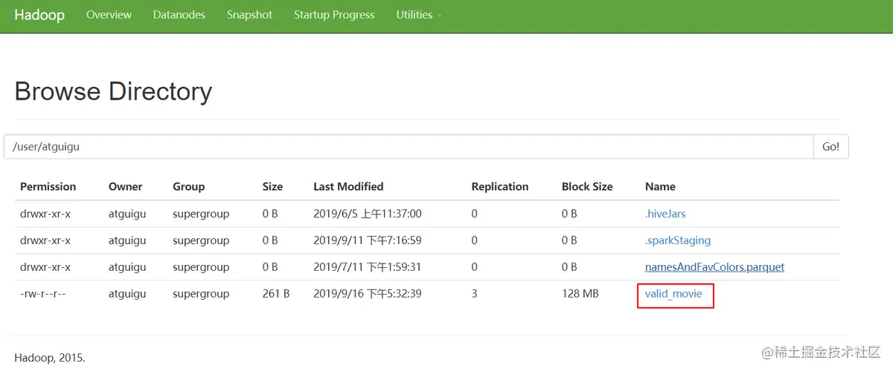Open the Snapshot page
Image resolution: width=893 pixels, height=372 pixels.
coord(250,15)
